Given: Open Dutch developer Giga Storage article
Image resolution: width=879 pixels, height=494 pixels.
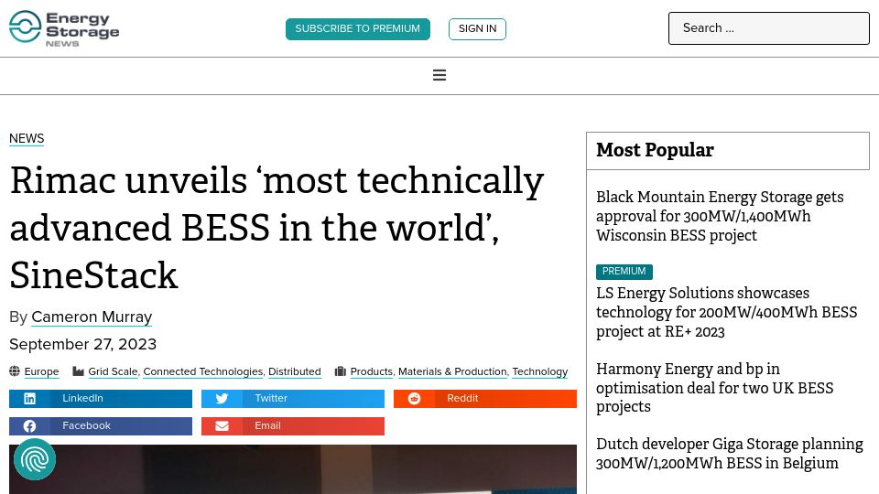Looking at the screenshot, I should click(730, 454).
